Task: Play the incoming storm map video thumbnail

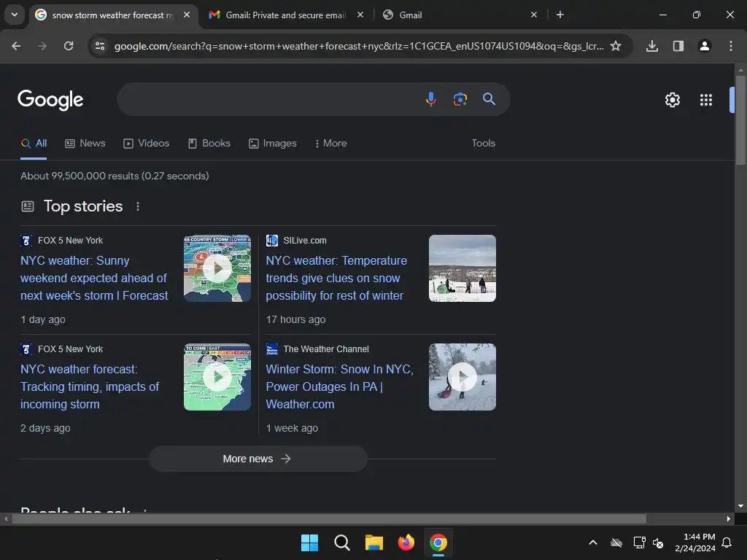Action: 217,377
